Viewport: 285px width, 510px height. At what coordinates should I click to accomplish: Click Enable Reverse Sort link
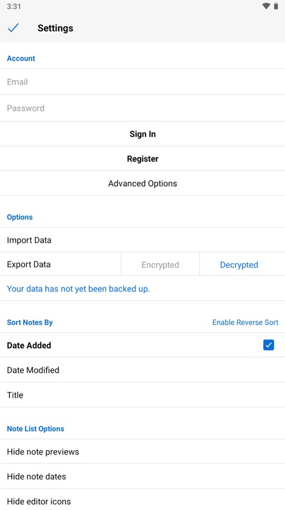[x=245, y=323]
